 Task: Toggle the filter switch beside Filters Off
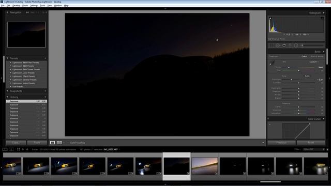coord(327,149)
